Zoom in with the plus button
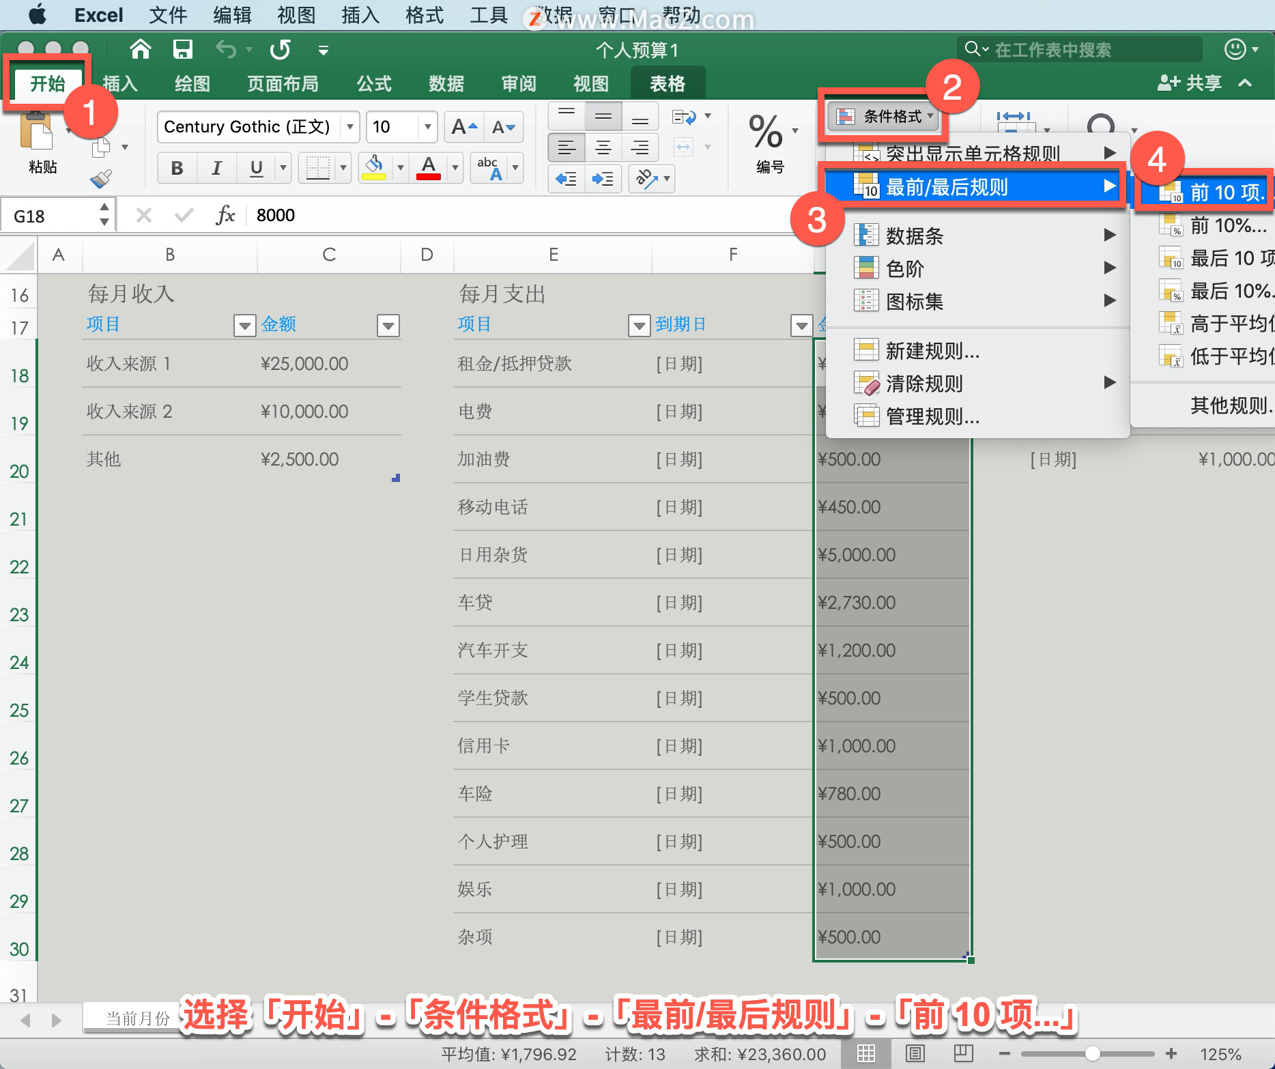Viewport: 1275px width, 1069px height. click(x=1171, y=1053)
